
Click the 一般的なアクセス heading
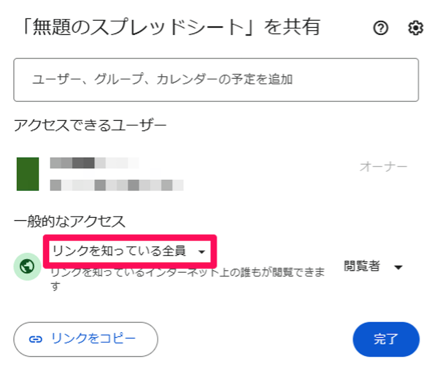(x=69, y=220)
